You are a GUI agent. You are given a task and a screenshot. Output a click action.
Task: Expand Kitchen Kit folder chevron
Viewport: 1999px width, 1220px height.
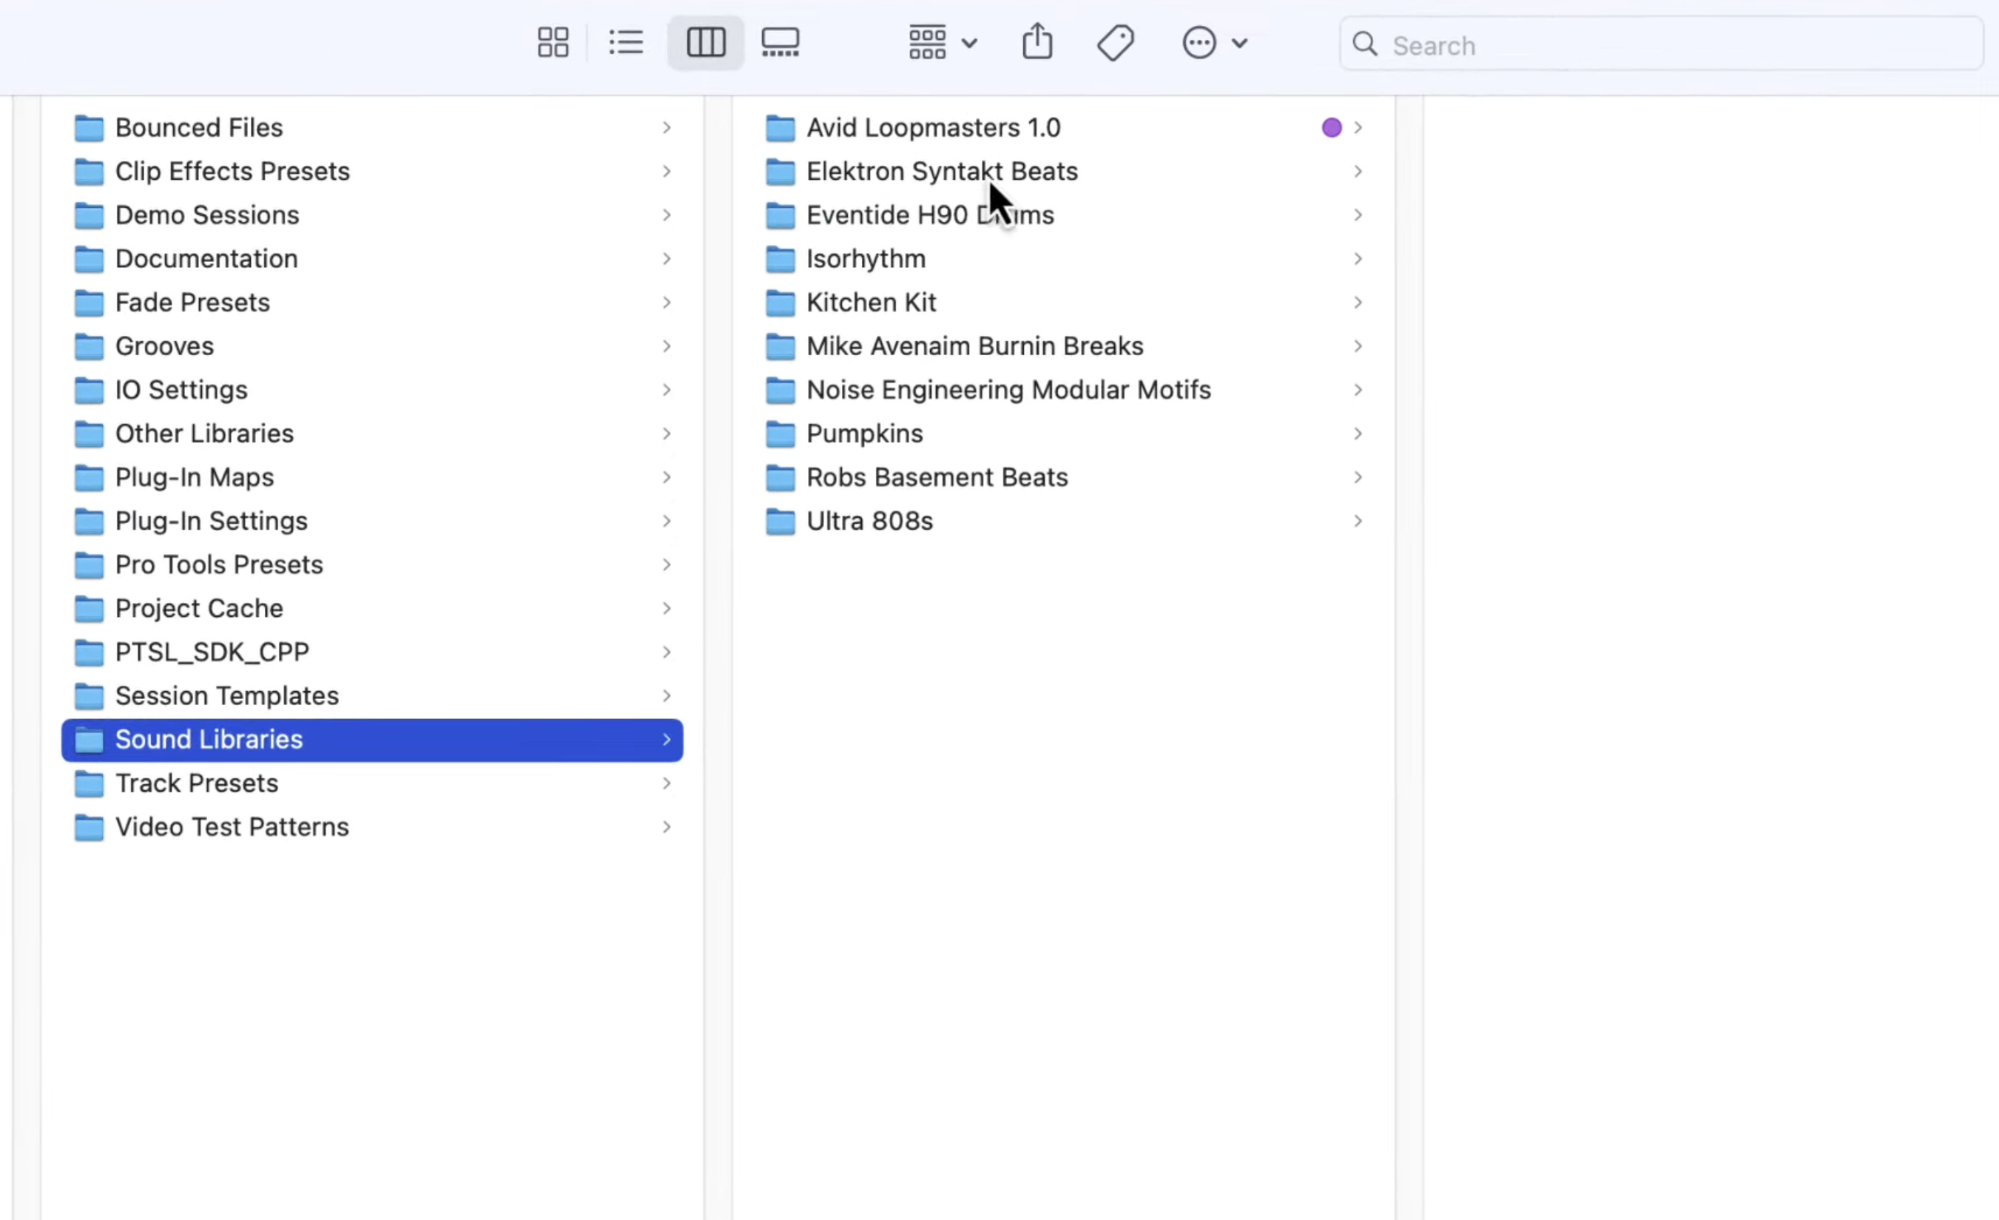1358,303
